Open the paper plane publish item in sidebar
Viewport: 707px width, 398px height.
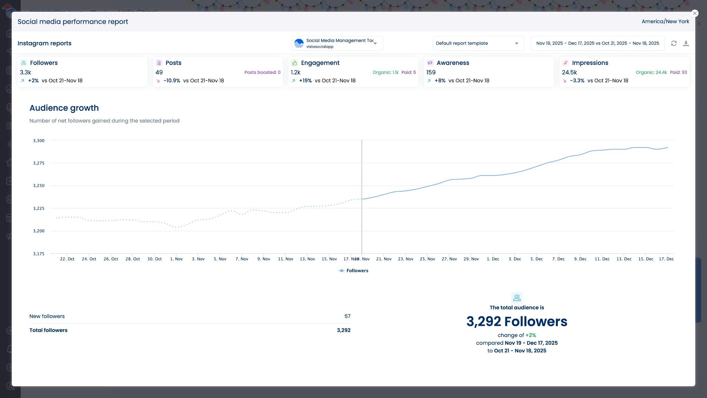tap(9, 51)
